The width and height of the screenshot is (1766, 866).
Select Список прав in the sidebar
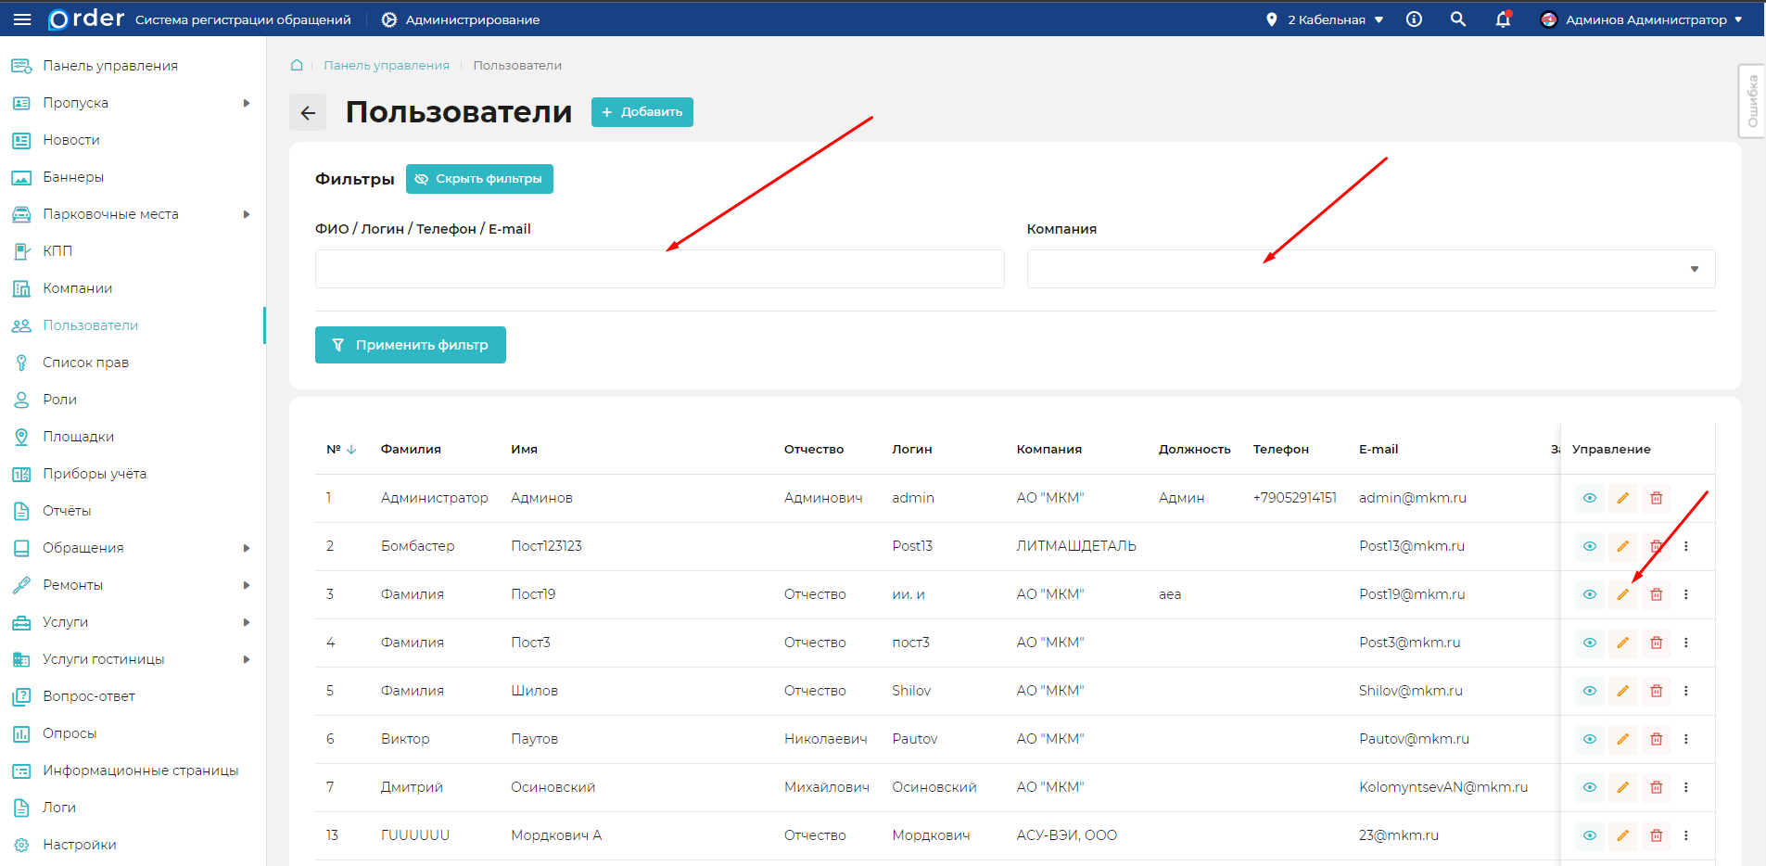pyautogui.click(x=85, y=363)
